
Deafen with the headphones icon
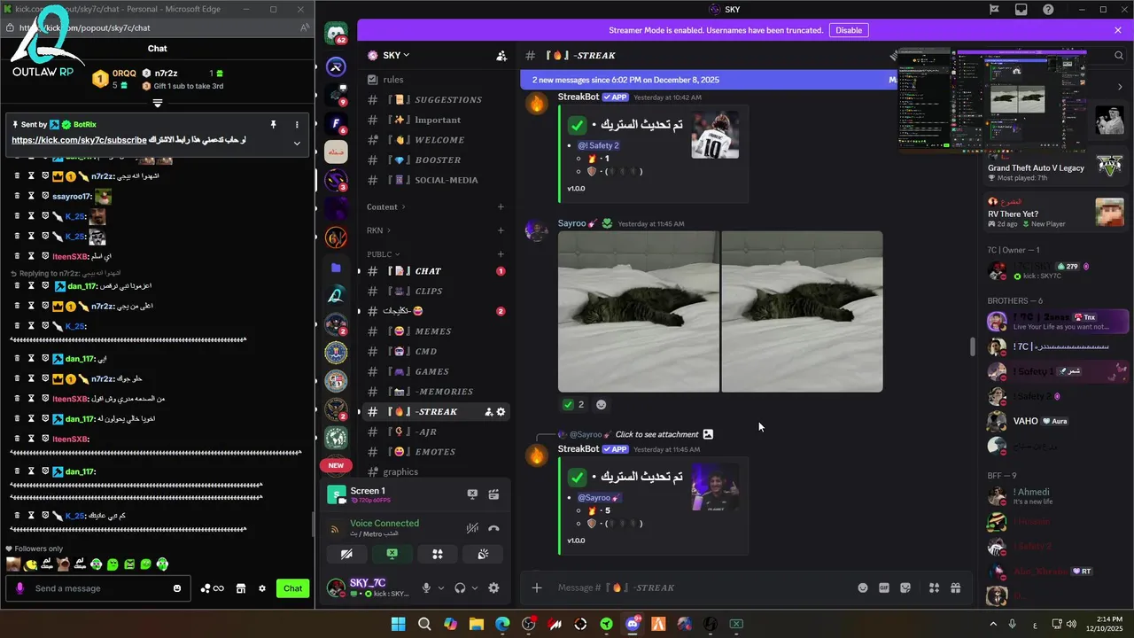click(460, 587)
